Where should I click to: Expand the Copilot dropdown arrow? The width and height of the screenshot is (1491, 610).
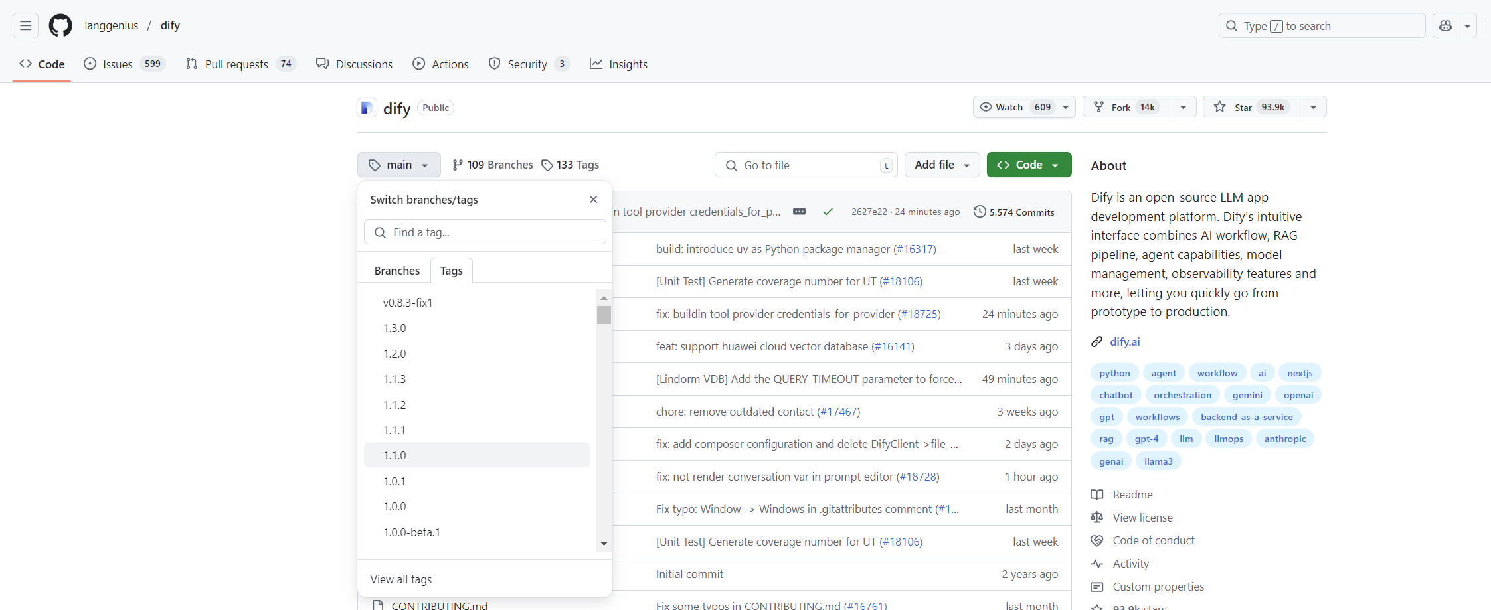coord(1467,26)
